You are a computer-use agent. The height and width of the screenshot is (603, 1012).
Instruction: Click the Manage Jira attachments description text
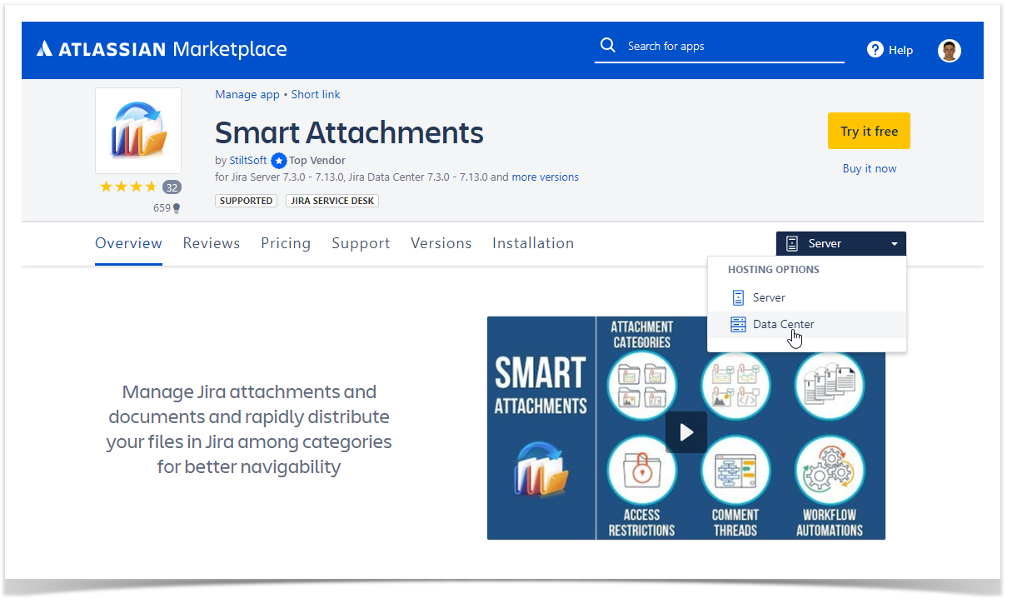249,429
